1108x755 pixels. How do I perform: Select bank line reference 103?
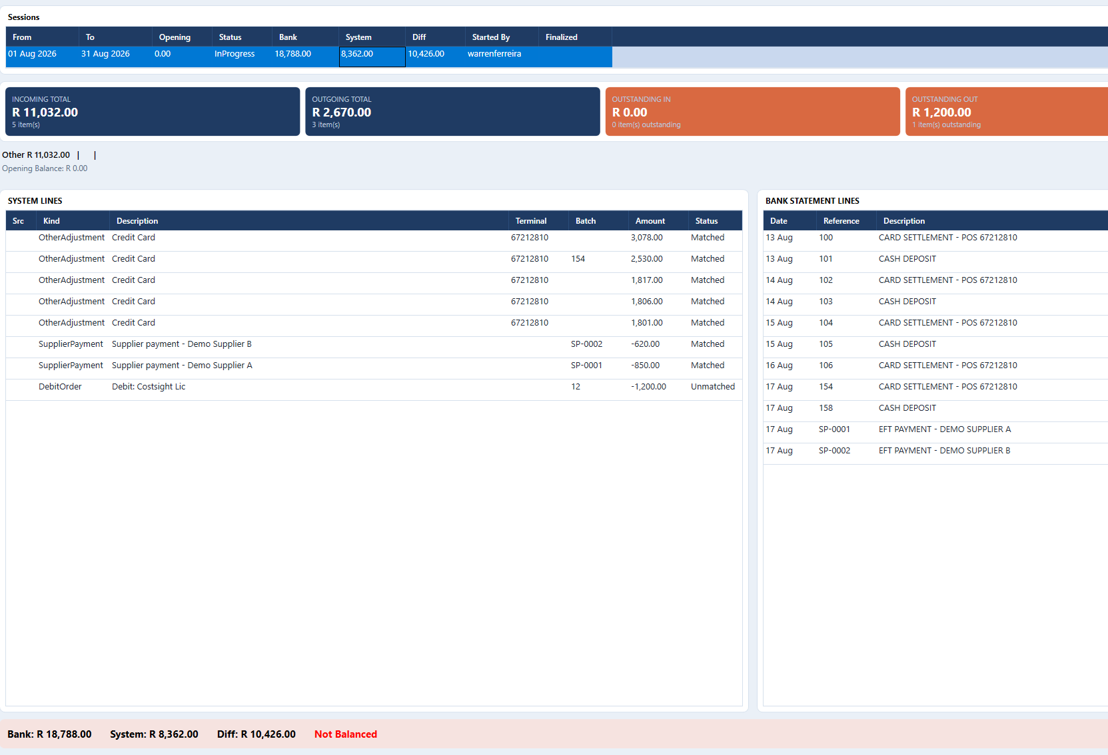click(935, 305)
